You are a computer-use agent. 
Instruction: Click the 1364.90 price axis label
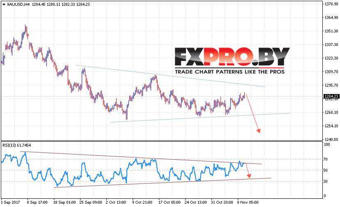[331, 18]
